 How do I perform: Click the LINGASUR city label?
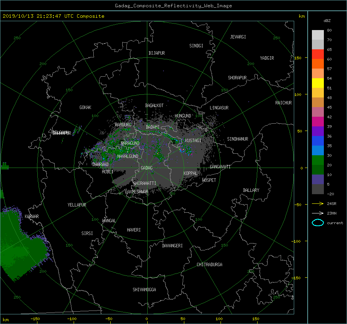(x=219, y=108)
